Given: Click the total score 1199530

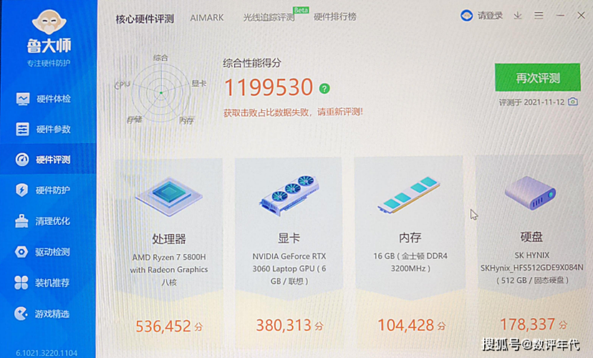Looking at the screenshot, I should (269, 87).
